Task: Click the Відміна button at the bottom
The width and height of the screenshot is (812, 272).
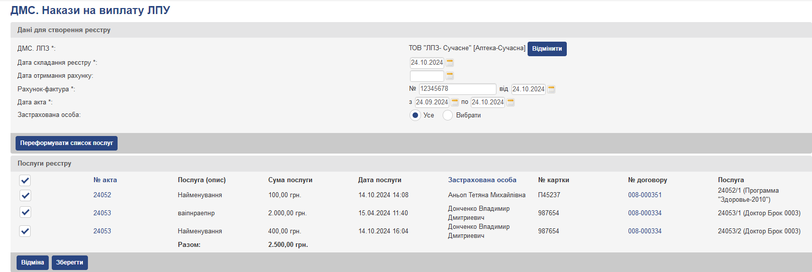Action: pyautogui.click(x=33, y=262)
